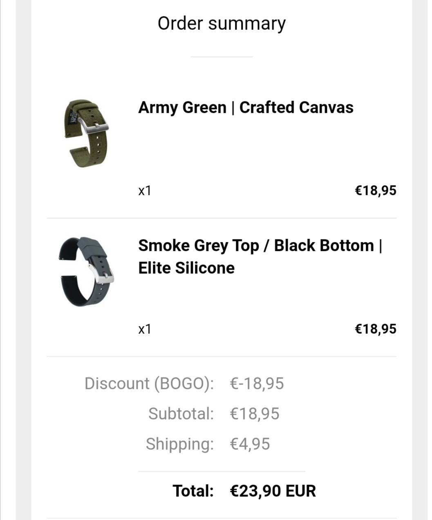Open the "Smoke Grey Top / Black Bottom" title
The image size is (432, 520).
(256, 245)
